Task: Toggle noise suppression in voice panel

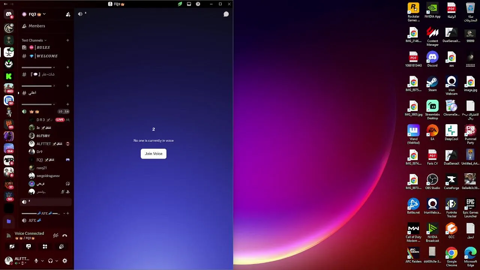Action: (55, 235)
